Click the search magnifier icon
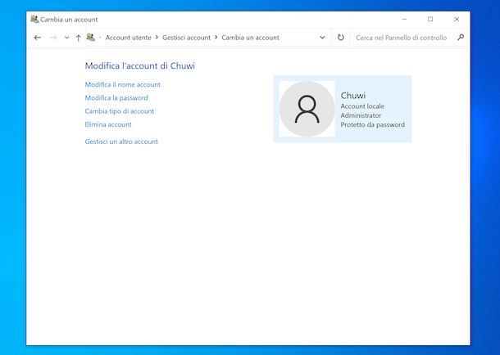This screenshot has height=355, width=500. (461, 38)
